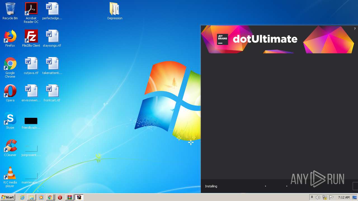Switch to WinRAR taskbar item

[x=70, y=197]
